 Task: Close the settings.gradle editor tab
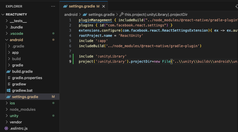[x=104, y=6]
